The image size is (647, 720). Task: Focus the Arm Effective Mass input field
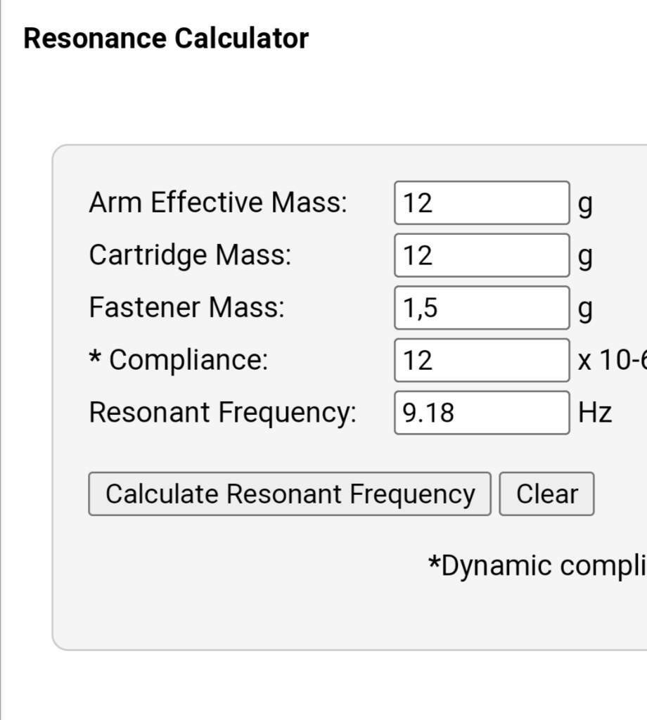pos(482,202)
